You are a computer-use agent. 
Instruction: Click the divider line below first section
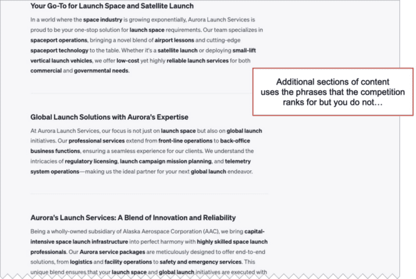[x=141, y=93]
